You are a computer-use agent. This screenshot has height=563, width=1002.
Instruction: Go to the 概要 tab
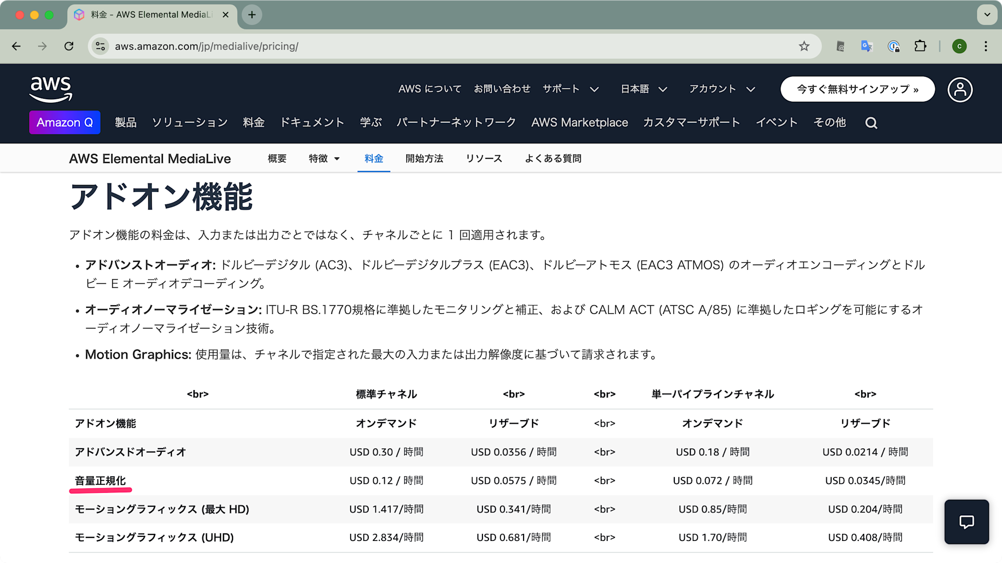277,158
